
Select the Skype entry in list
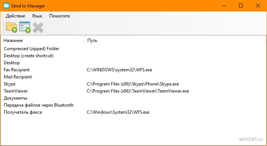(x=10, y=84)
